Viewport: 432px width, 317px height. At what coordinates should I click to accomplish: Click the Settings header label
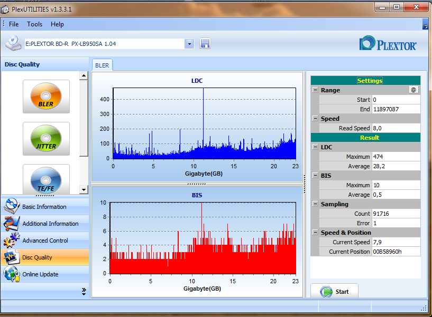[x=370, y=81]
